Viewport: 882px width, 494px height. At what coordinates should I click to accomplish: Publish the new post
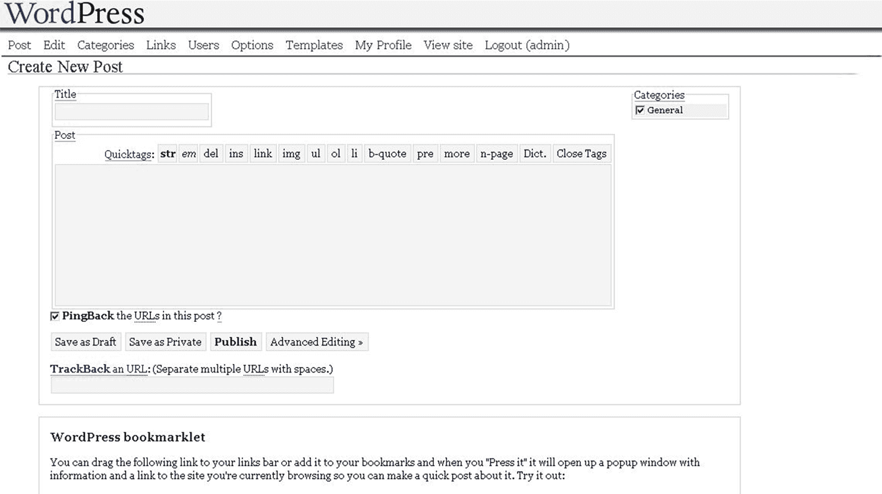(235, 342)
